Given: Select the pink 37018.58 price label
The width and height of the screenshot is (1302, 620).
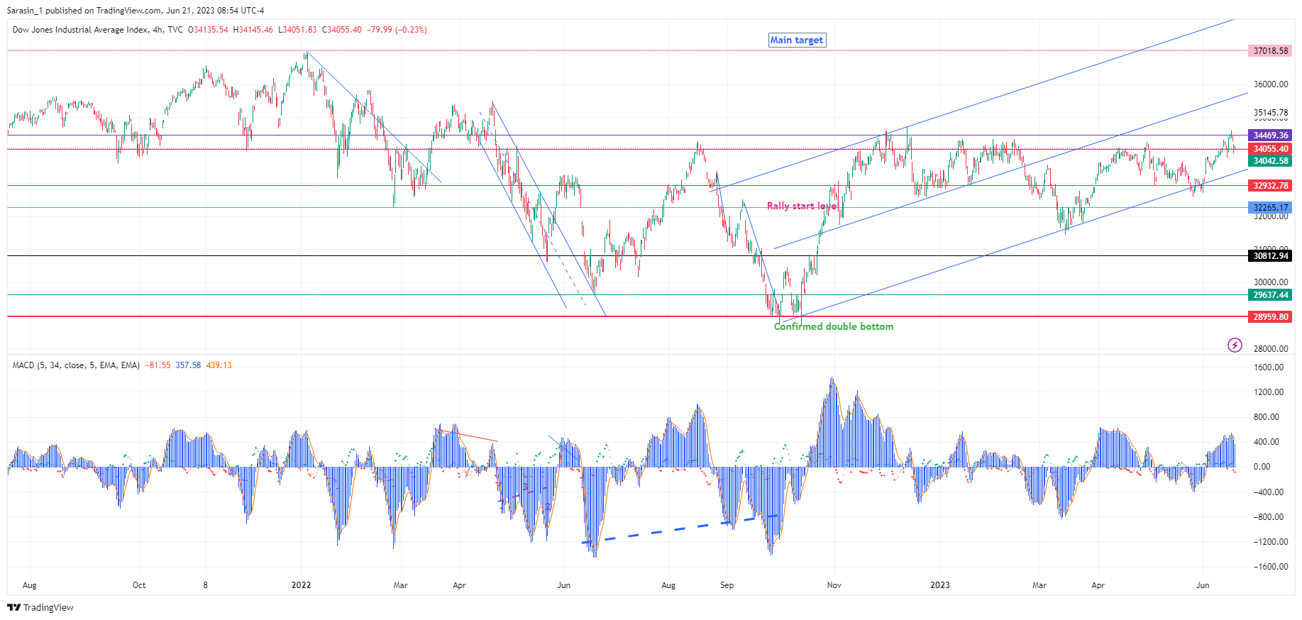Looking at the screenshot, I should 1271,51.
